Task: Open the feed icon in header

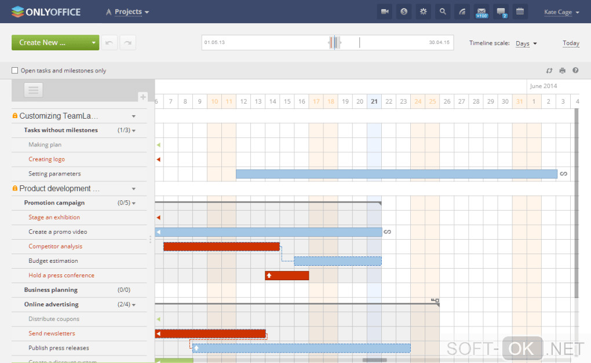Action: coord(462,12)
